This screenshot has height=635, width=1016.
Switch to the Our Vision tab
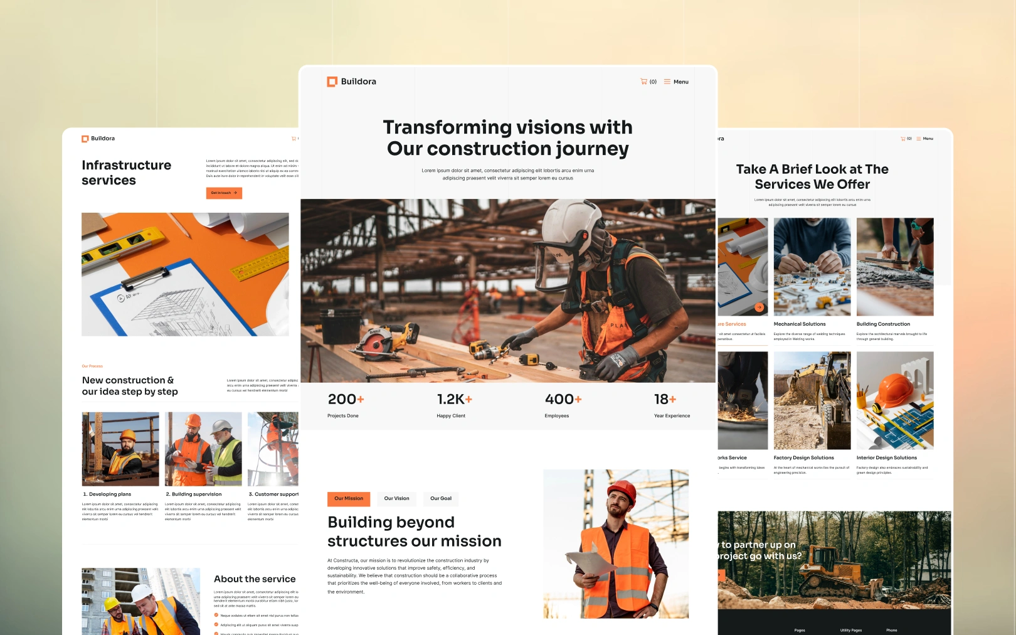point(396,499)
